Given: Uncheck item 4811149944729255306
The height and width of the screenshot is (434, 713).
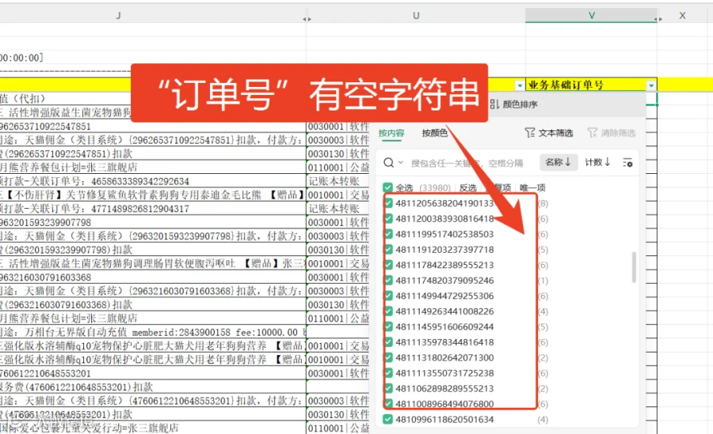Looking at the screenshot, I should point(388,296).
